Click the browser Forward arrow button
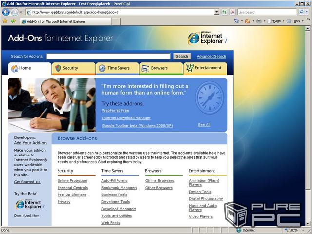Image resolution: width=312 pixels, height=234 pixels. (x=14, y=12)
